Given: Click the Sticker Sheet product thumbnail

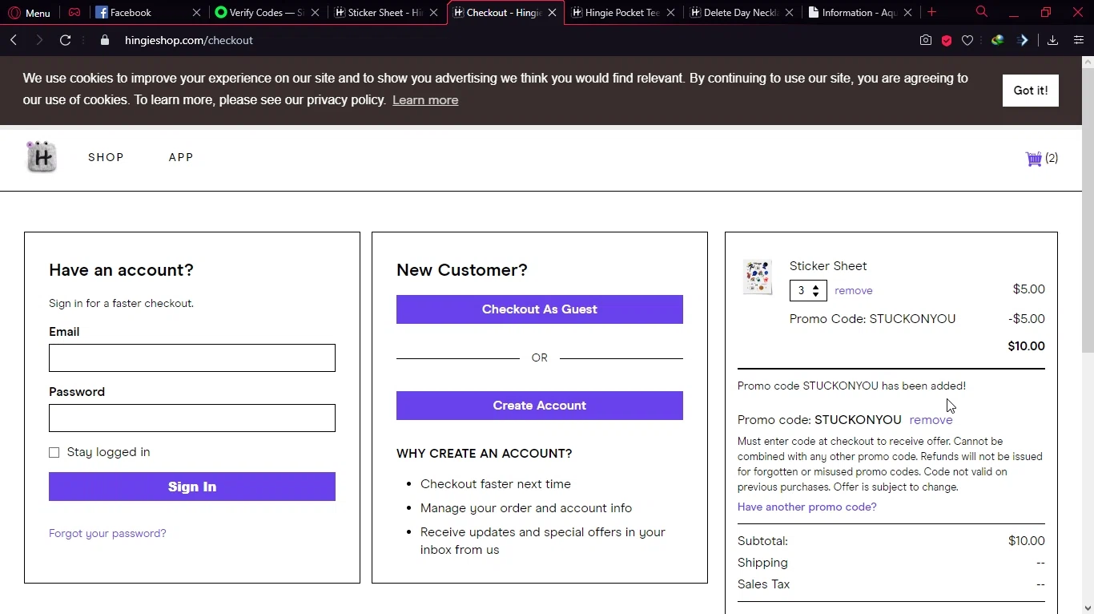Looking at the screenshot, I should point(757,277).
